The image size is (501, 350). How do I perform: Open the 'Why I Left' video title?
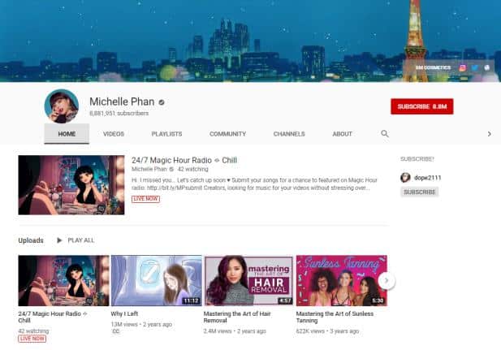(x=124, y=313)
